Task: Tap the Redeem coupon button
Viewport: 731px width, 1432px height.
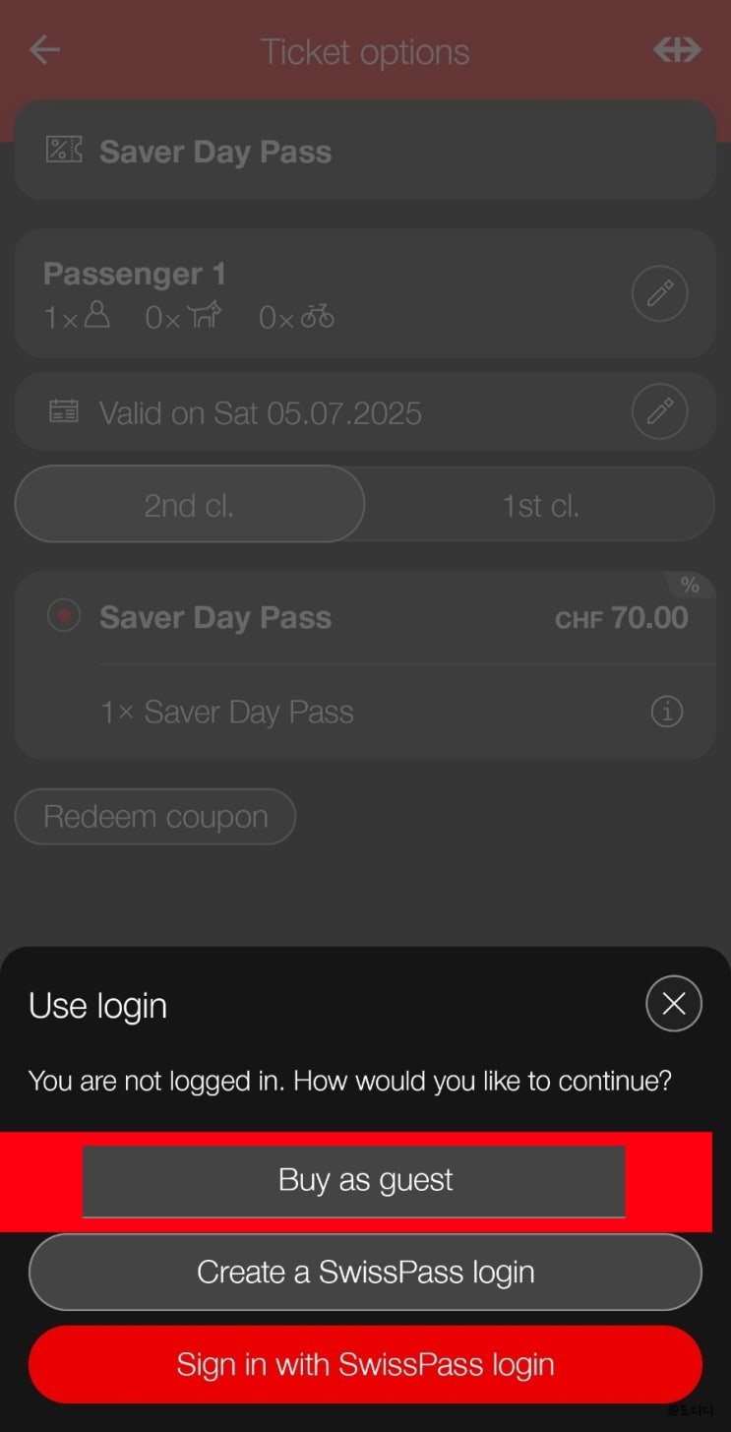Action: (x=155, y=816)
